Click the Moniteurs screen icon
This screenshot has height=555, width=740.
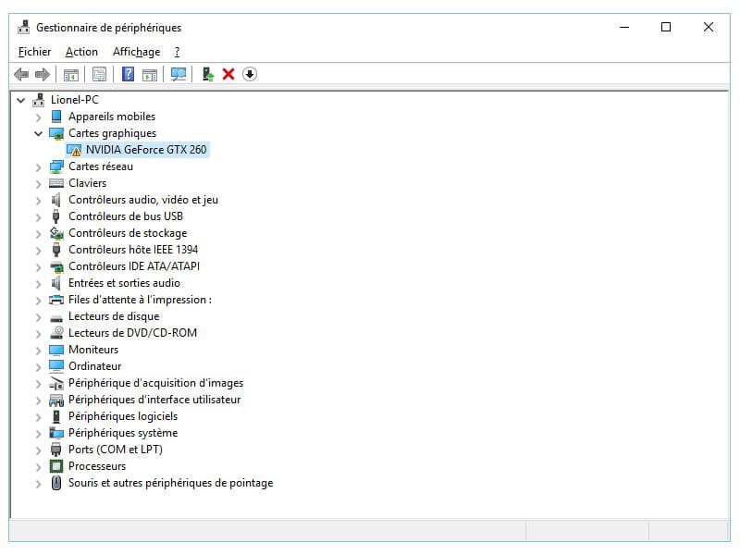click(x=56, y=350)
